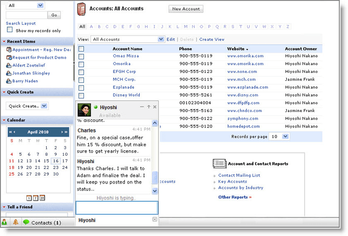Select all accounts header checkbox

pyautogui.click(x=81, y=49)
